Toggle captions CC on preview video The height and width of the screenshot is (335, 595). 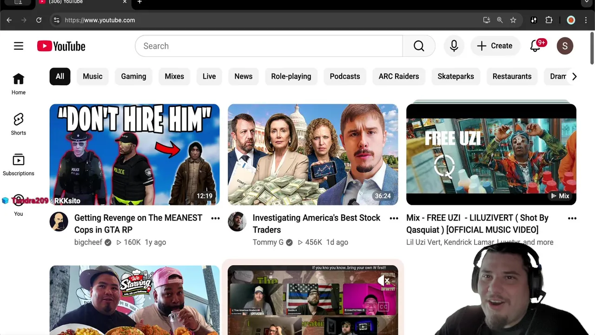[x=383, y=307]
